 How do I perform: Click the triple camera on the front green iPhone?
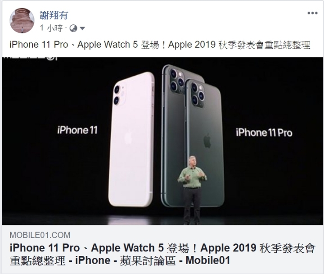[198, 94]
